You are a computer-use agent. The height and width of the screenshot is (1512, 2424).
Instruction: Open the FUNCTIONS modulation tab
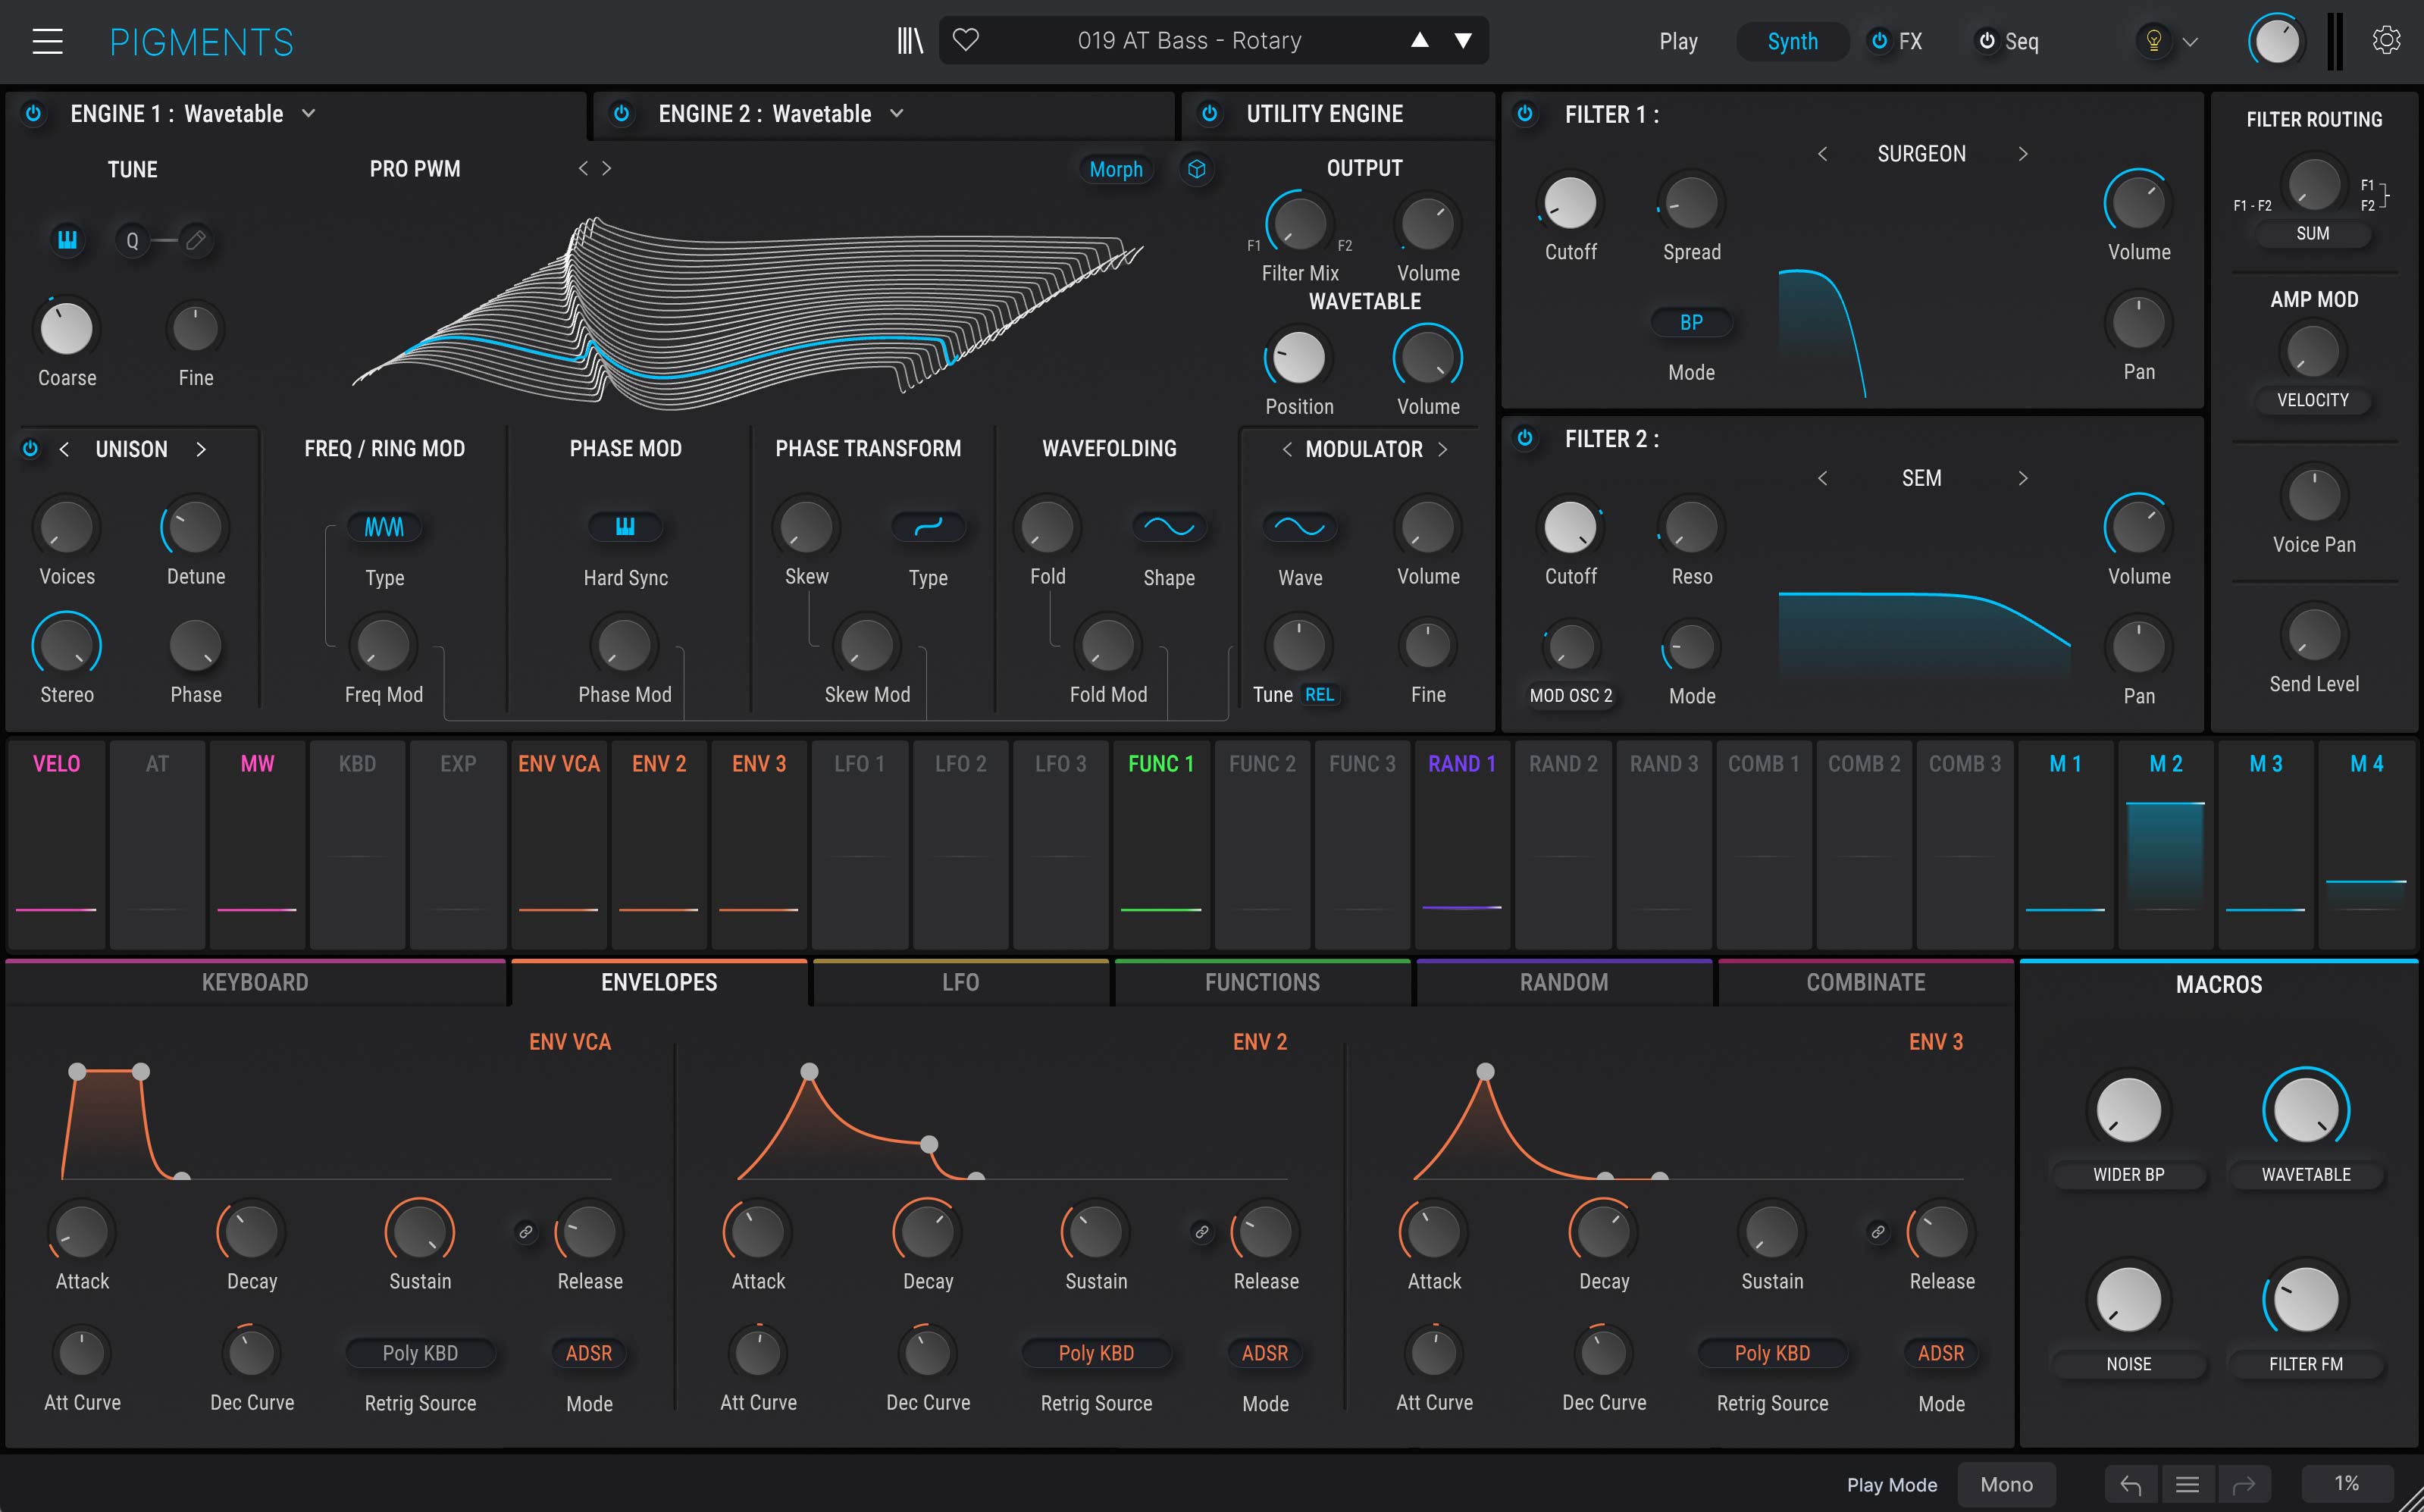click(x=1262, y=982)
